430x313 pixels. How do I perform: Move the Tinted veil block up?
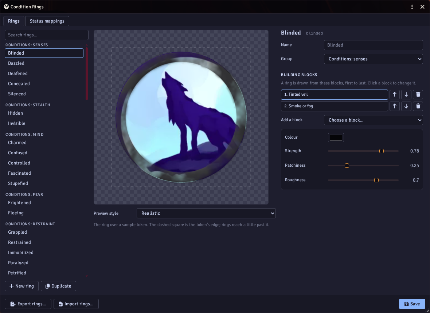point(394,95)
